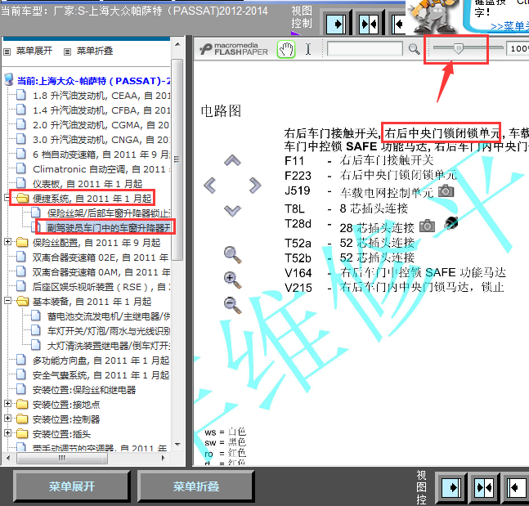Viewport: 529px width, 506px height.
Task: Click top view control right-arrow icon
Action: 337,24
